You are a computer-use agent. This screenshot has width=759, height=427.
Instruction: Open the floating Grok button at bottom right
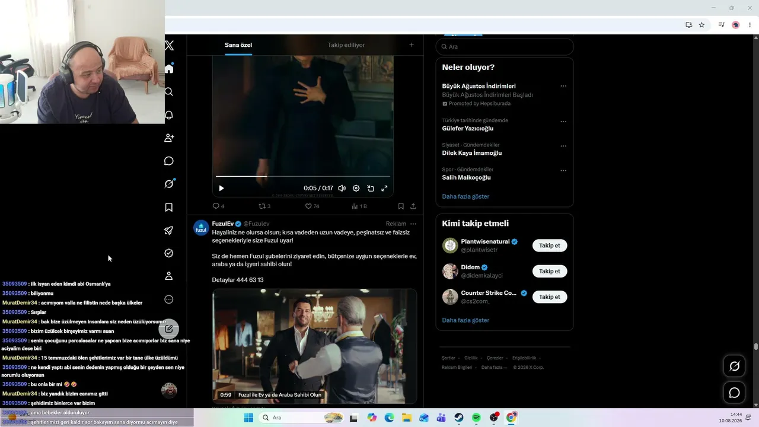(x=734, y=367)
